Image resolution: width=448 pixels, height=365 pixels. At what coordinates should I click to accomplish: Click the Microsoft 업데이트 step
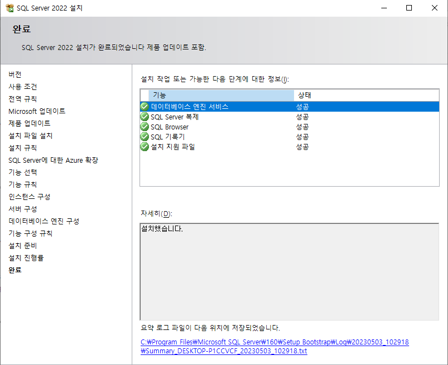(37, 111)
